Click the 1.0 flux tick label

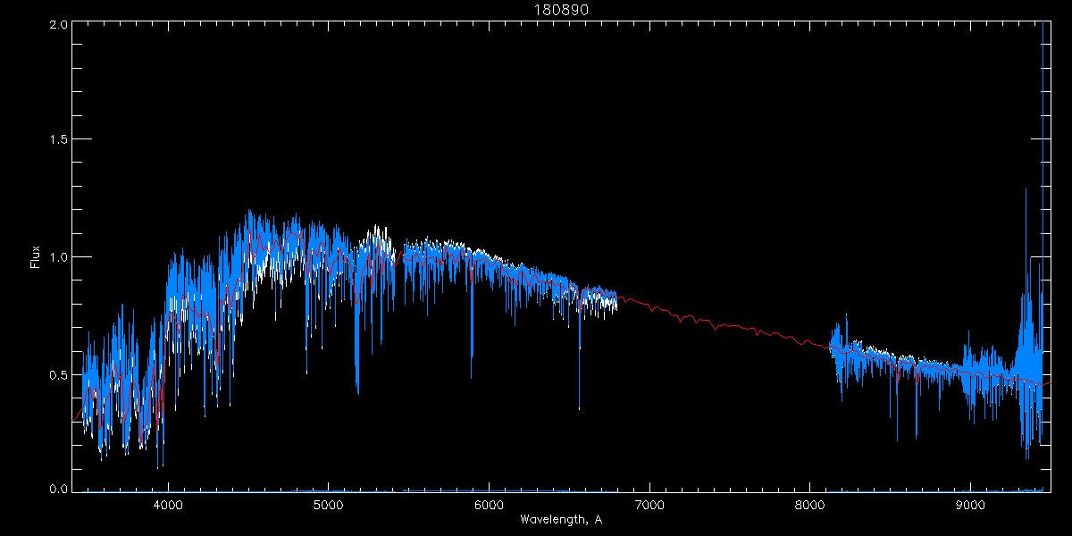coord(58,257)
